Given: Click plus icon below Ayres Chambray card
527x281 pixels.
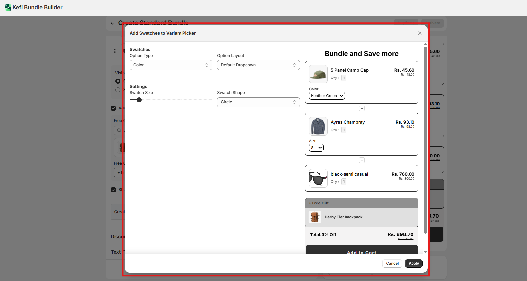Looking at the screenshot, I should pos(362,160).
